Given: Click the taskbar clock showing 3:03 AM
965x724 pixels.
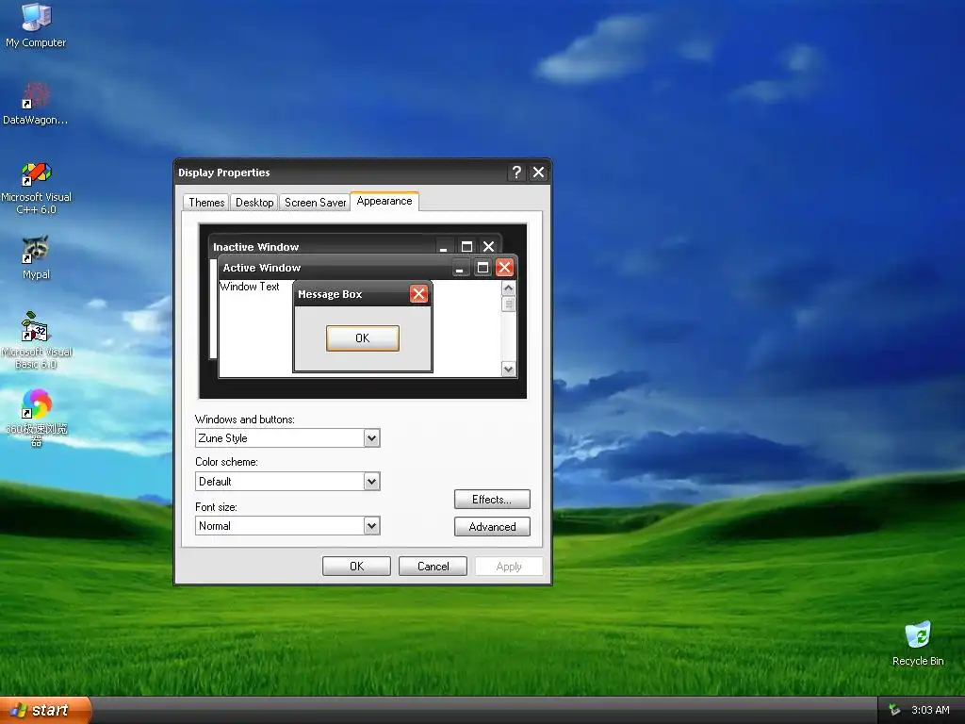Looking at the screenshot, I should point(930,710).
